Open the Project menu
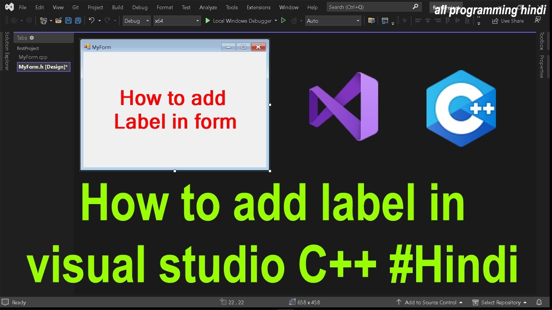 (x=95, y=7)
